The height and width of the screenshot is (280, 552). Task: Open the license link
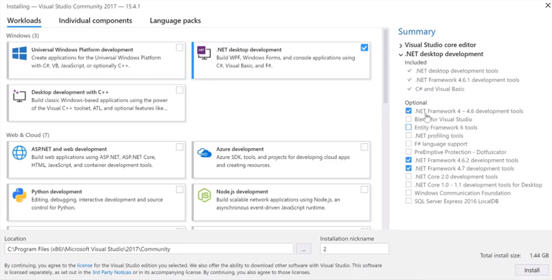85,265
